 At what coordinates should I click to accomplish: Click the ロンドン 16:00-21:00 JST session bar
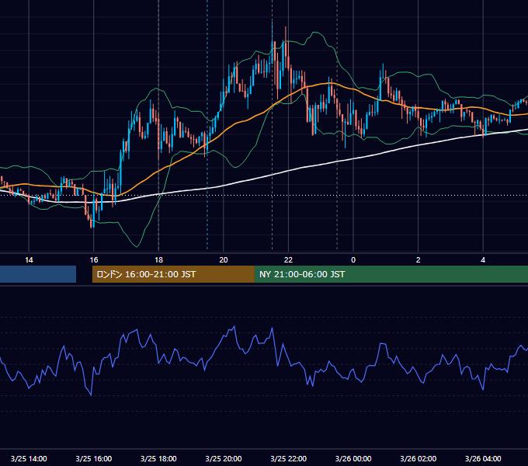[x=173, y=274]
